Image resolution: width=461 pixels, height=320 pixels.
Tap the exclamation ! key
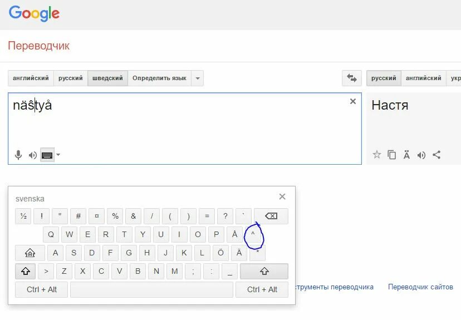[41, 216]
